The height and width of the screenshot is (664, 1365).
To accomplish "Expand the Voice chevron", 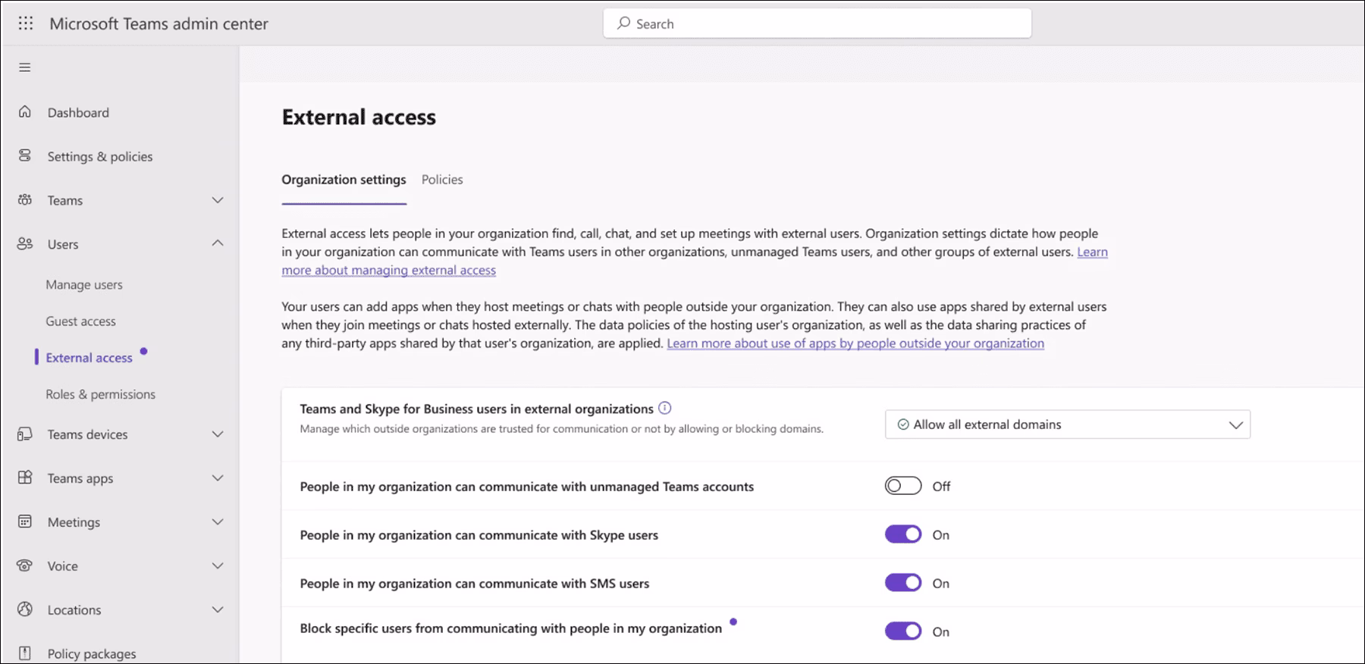I will pos(218,566).
